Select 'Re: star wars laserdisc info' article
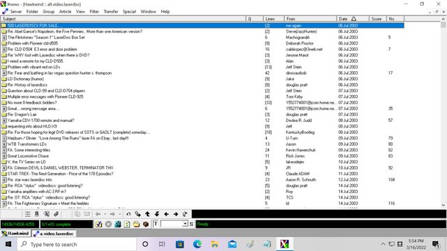This screenshot has width=447, height=251. point(203,180)
